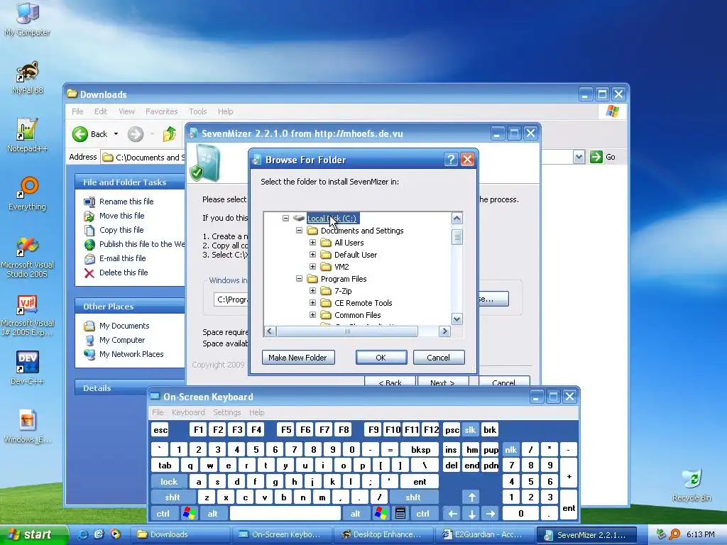
Task: Open Help menu in On-Screen Keyboard
Action: [x=256, y=412]
